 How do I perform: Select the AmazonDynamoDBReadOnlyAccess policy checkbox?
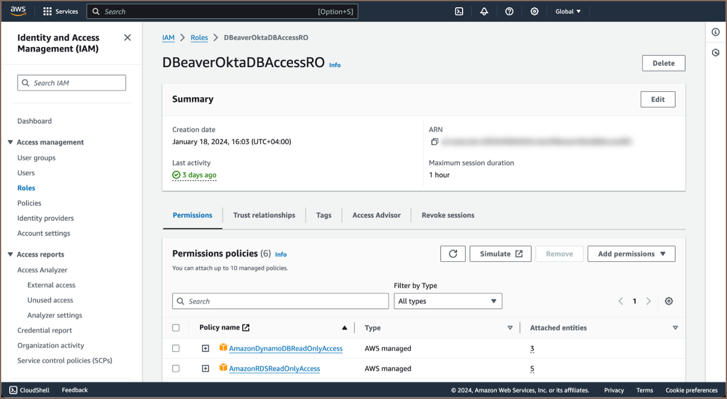coord(176,348)
